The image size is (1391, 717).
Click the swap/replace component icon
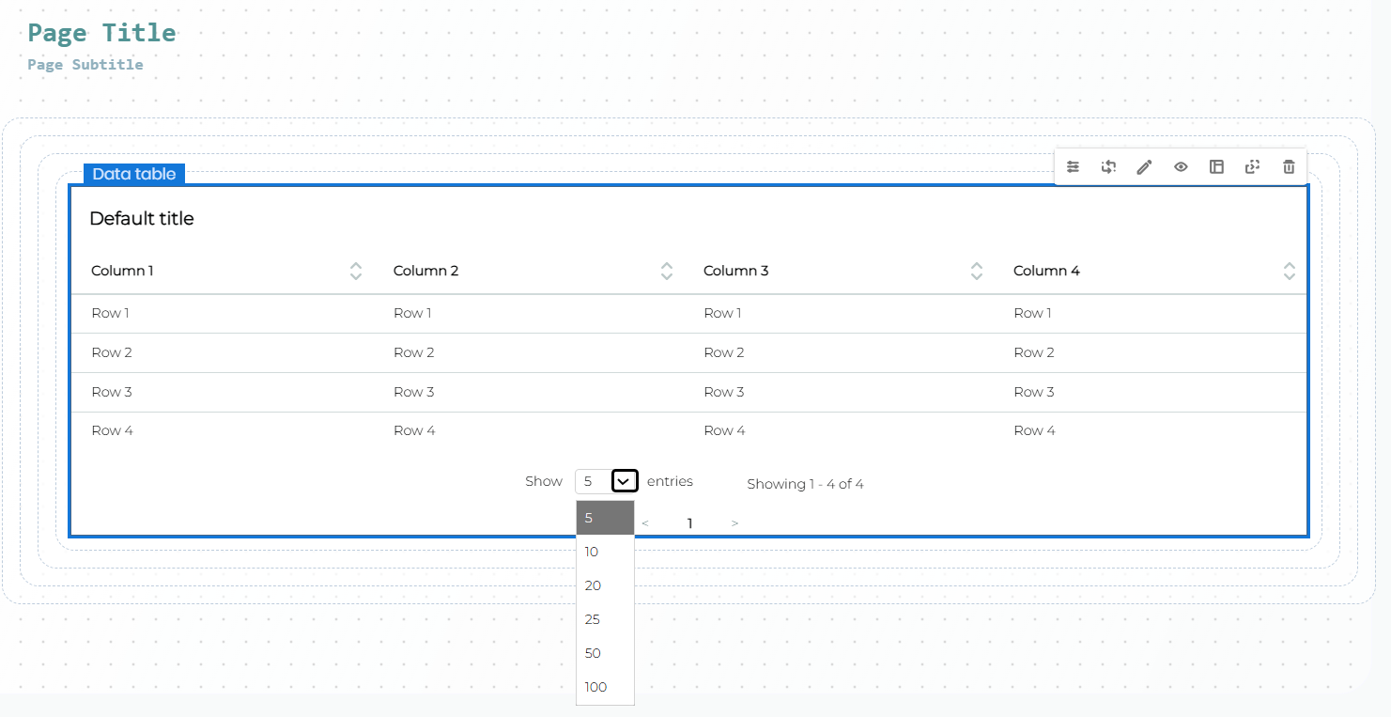click(1108, 167)
